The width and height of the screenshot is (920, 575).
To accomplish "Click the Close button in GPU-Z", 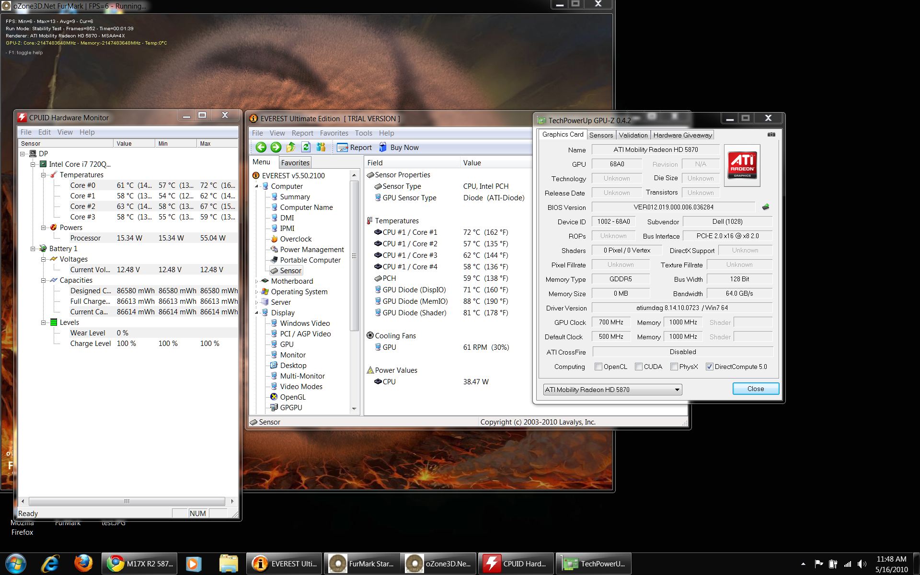I will 756,389.
